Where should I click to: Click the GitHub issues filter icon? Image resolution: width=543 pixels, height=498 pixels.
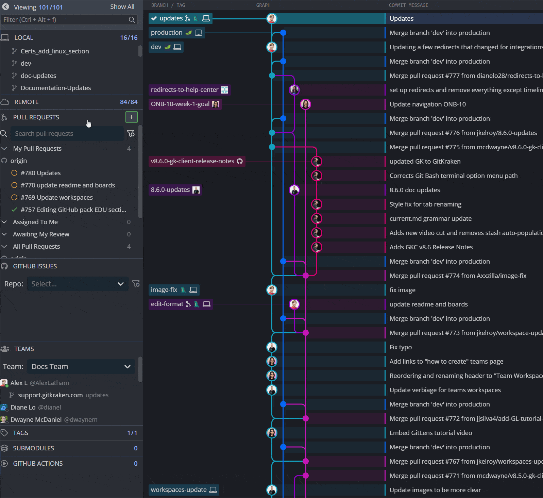(x=136, y=284)
